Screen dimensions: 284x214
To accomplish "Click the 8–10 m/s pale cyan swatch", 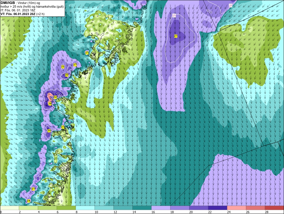I will 85,208.
